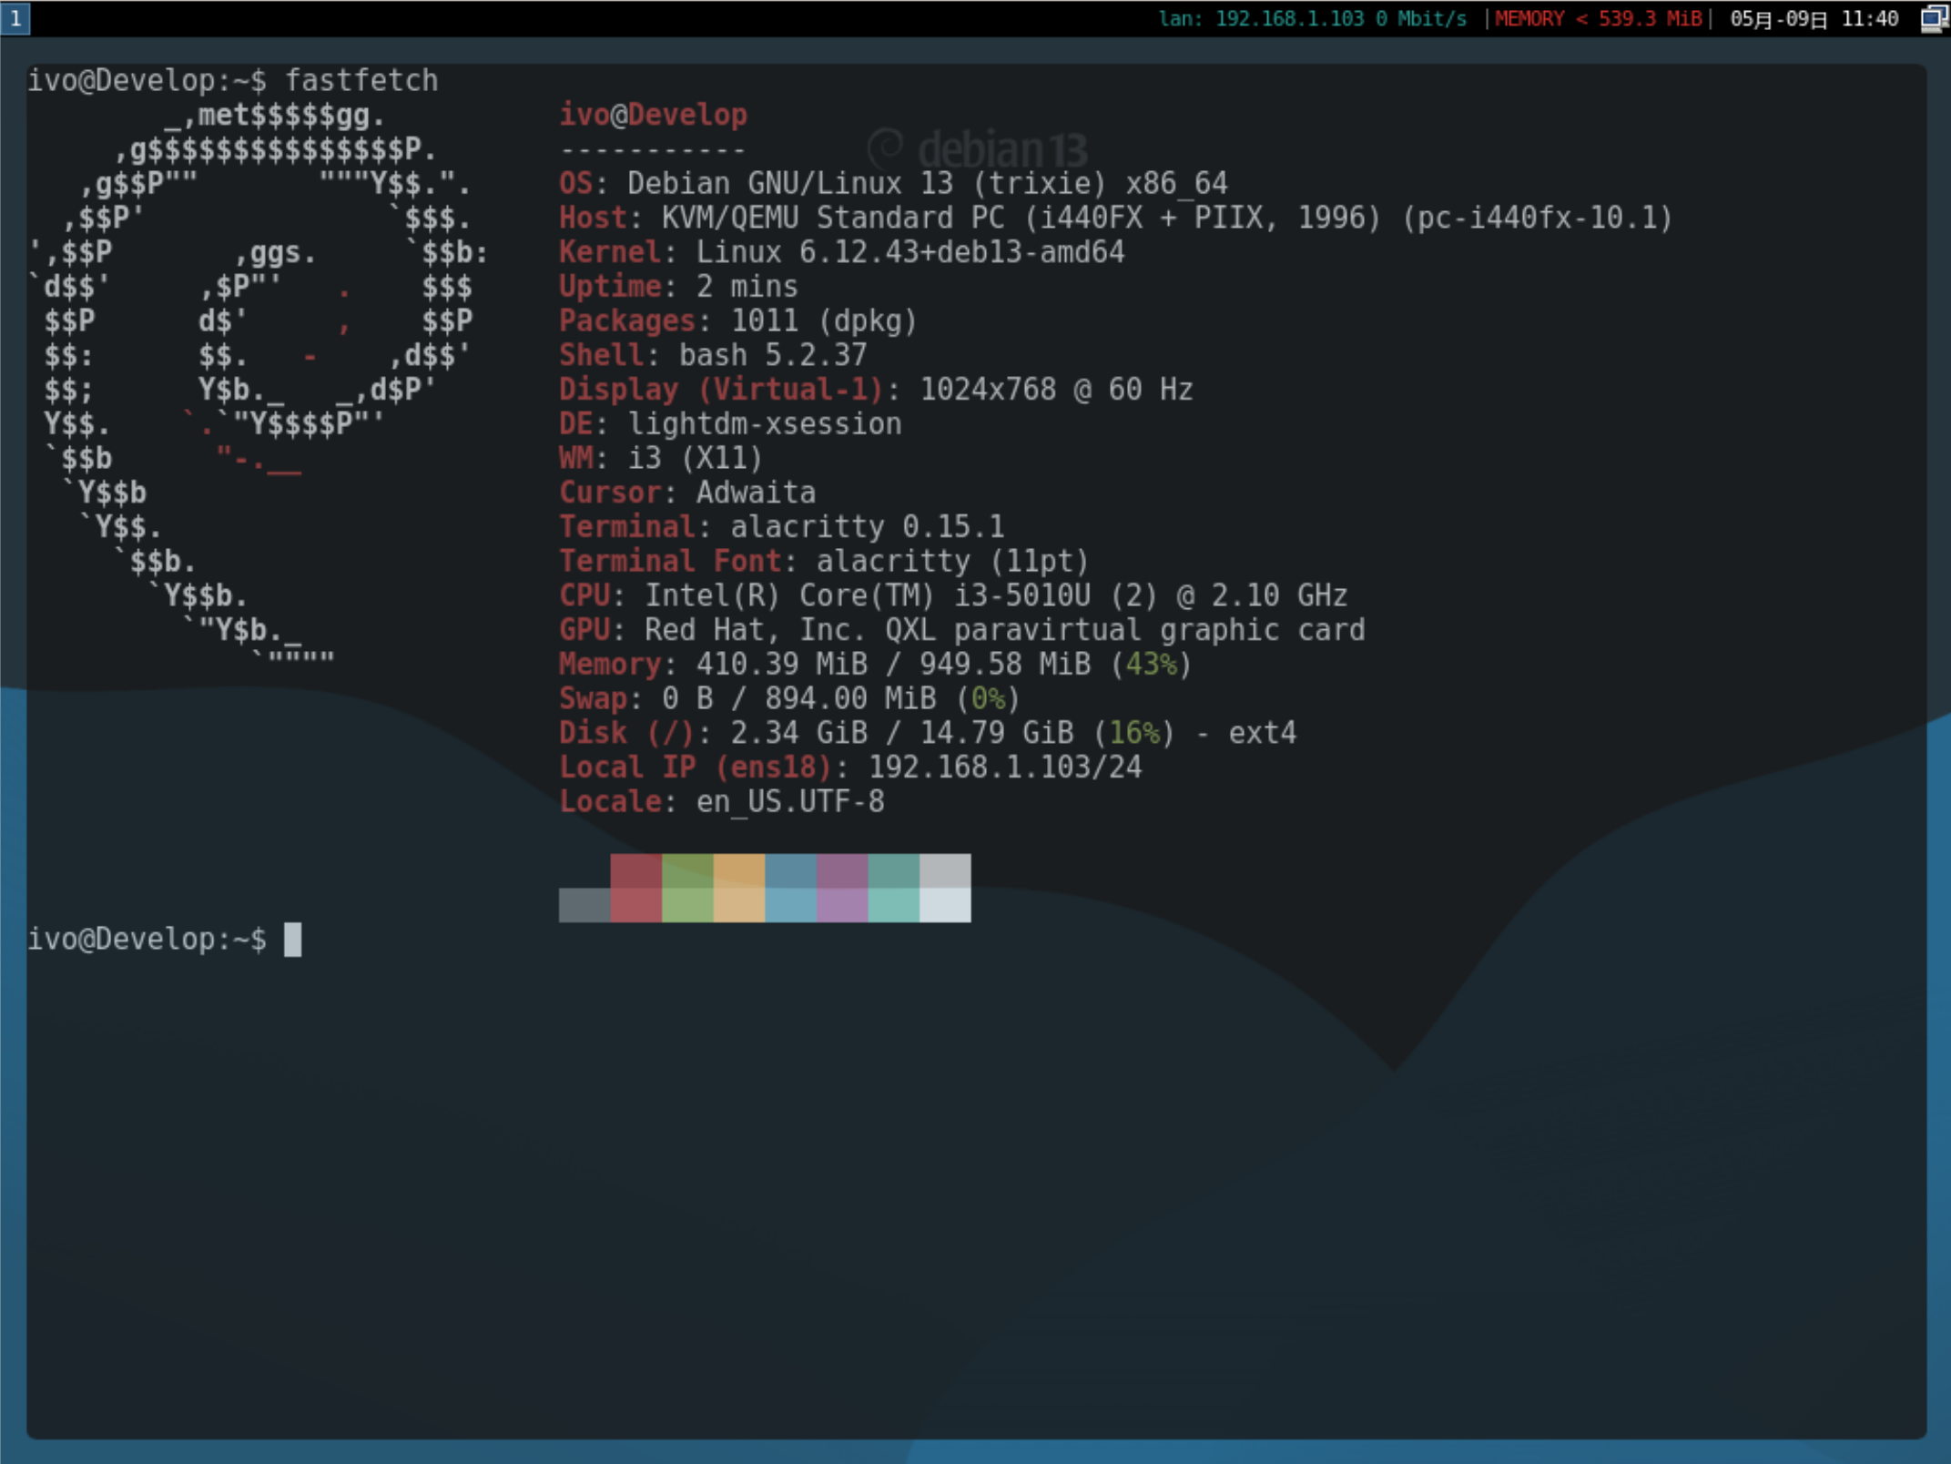Click the Disk (/) 2.34 GiB line
Image resolution: width=1951 pixels, height=1464 pixels.
coord(928,733)
